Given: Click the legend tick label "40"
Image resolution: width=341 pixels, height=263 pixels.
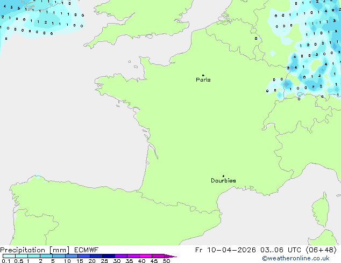Looking at the screenshot, I should pyautogui.click(x=141, y=261).
